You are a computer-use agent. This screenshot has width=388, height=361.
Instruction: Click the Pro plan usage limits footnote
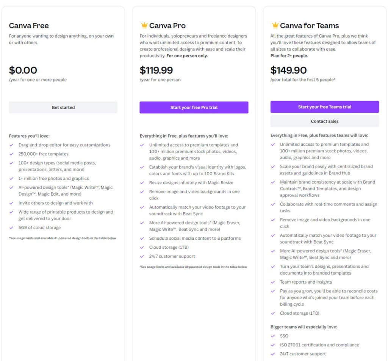(x=193, y=267)
